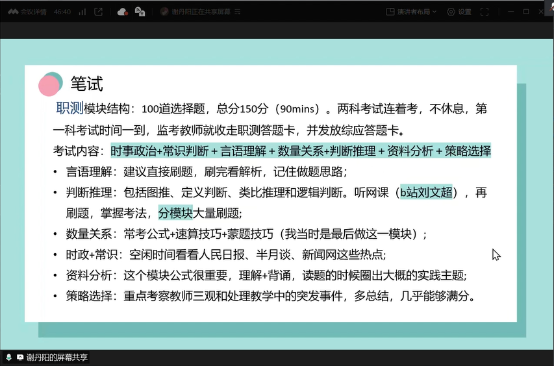This screenshot has width=554, height=366.
Task: Select the 谢丹阳的屏幕共享 label
Action: pos(57,358)
